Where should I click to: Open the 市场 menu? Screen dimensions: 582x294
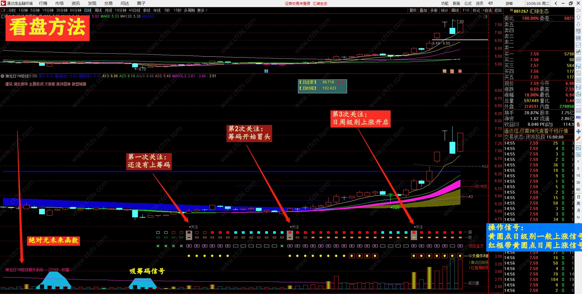[x=59, y=3]
